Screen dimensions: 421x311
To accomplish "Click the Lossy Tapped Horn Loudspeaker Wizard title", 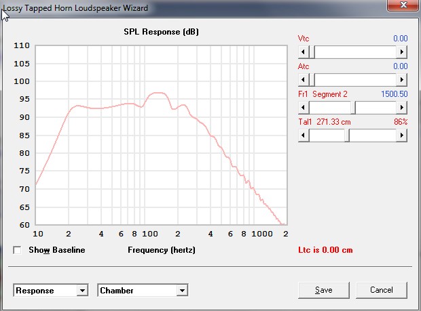I will click(x=75, y=8).
